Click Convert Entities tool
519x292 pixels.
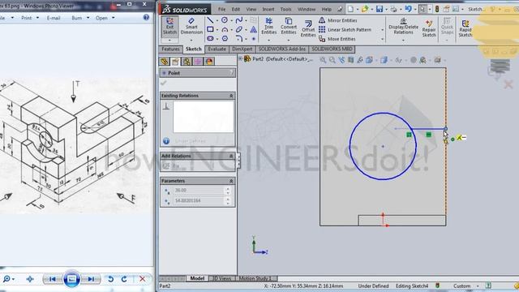(289, 26)
